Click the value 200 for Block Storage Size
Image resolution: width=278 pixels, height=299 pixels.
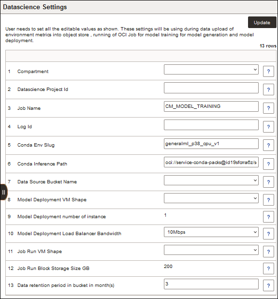click(168, 267)
